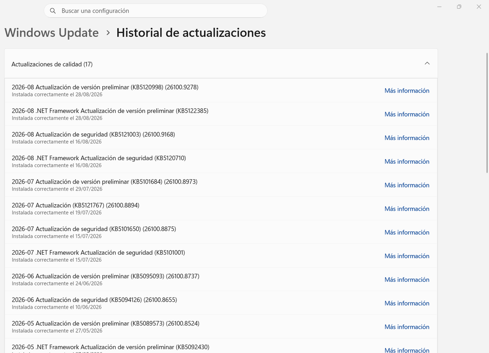This screenshot has width=489, height=353.
Task: Click the 'Historial de actualizaciones' page heading
Action: pyautogui.click(x=191, y=33)
